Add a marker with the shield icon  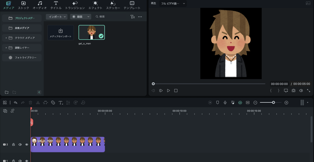click(x=217, y=103)
